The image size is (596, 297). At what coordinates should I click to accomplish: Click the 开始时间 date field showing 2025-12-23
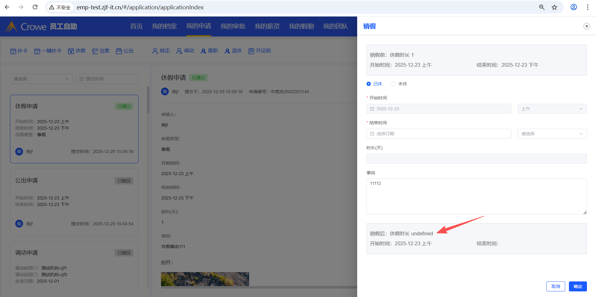click(439, 109)
